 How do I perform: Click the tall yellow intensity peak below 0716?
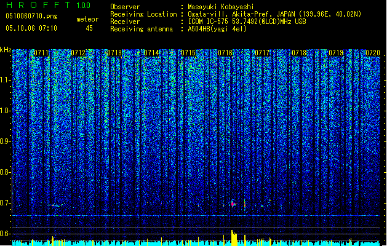click(234, 238)
